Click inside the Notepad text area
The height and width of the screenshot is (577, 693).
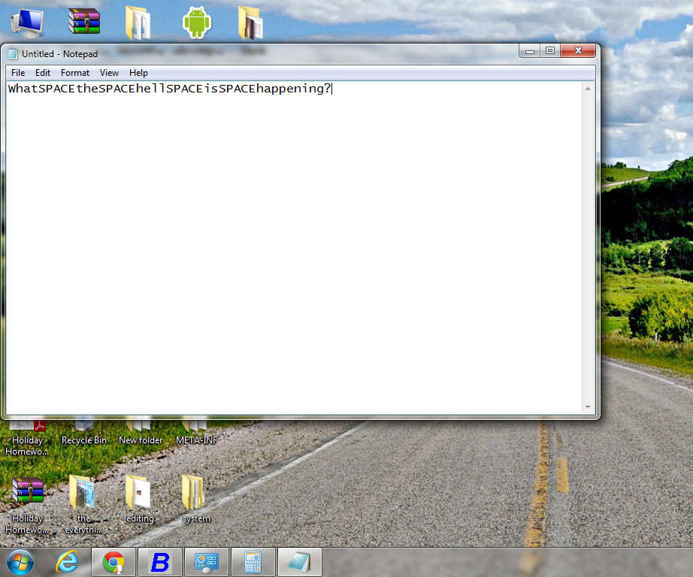pyautogui.click(x=294, y=247)
